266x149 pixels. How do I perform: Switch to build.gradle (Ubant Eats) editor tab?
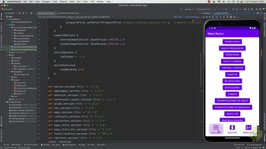pos(69,13)
